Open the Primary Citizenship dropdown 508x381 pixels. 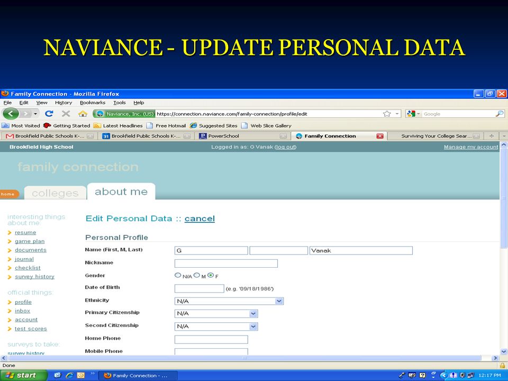pos(216,314)
